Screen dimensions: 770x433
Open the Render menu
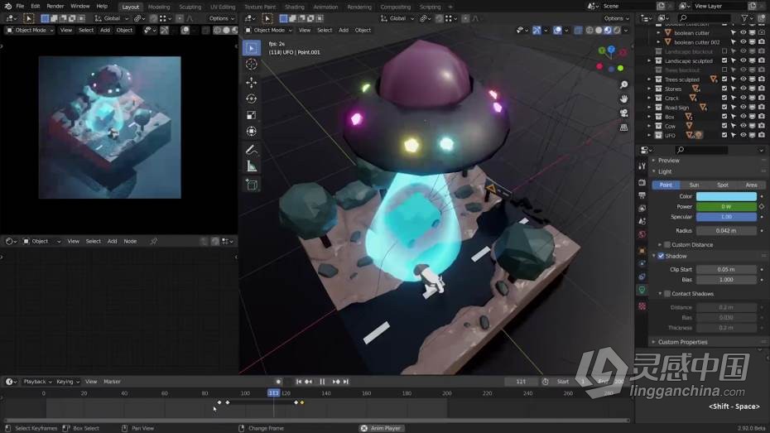tap(55, 7)
